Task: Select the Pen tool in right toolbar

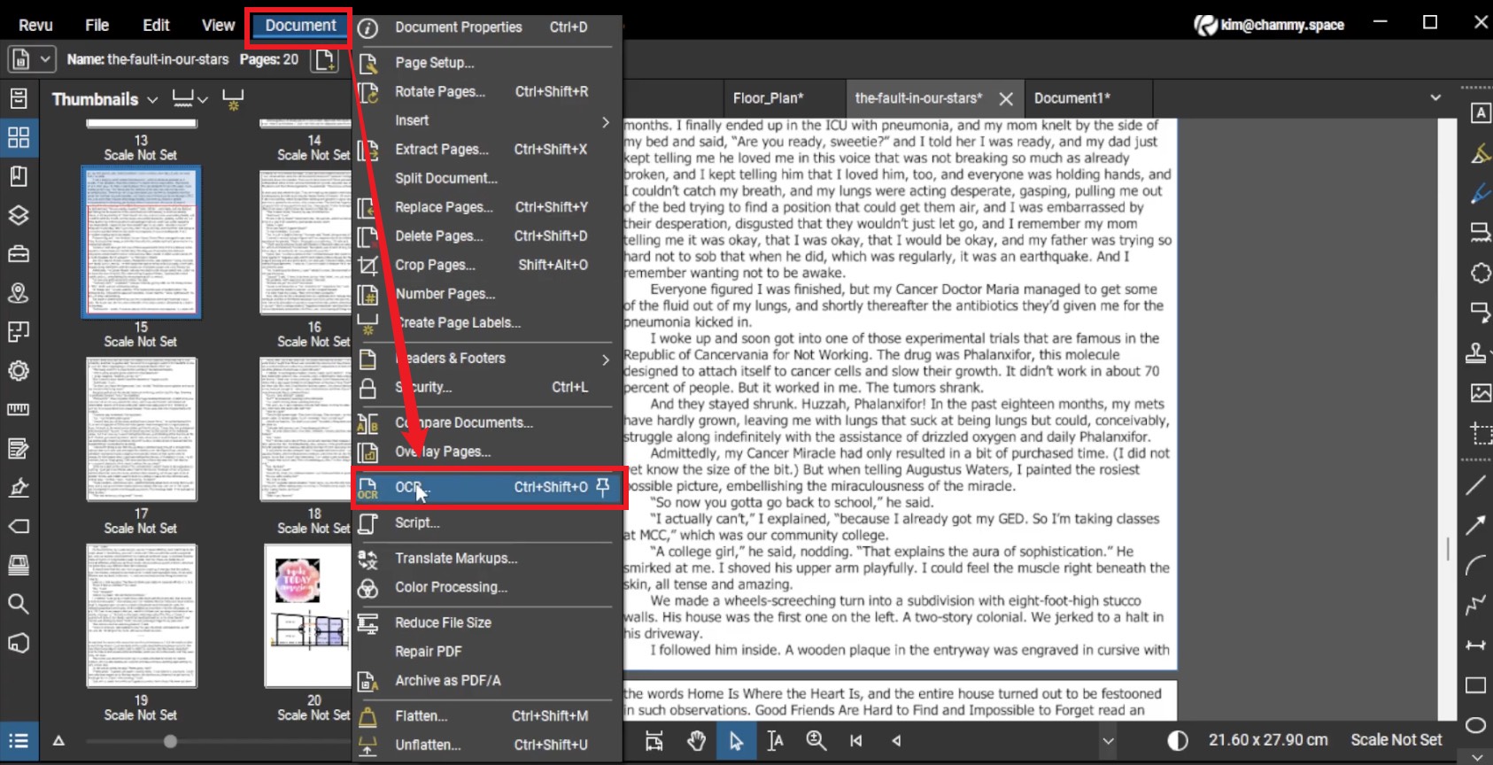Action: click(x=1480, y=193)
